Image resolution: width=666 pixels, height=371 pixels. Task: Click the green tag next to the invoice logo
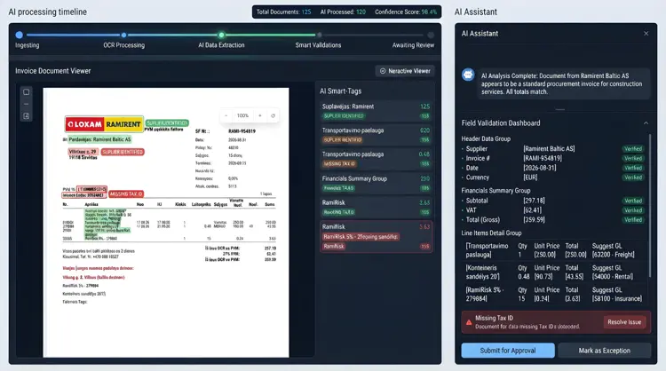pos(167,122)
